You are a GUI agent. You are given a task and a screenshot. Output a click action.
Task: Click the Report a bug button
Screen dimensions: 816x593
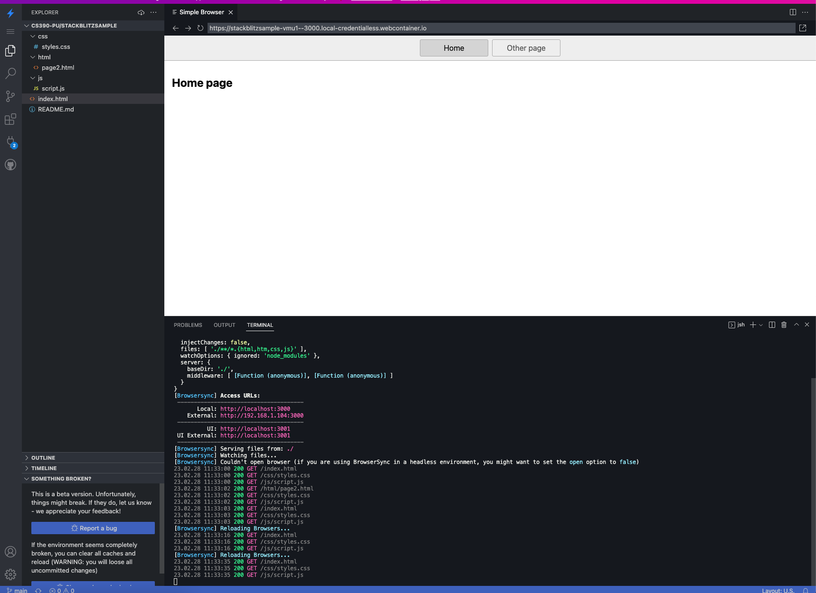pos(93,528)
